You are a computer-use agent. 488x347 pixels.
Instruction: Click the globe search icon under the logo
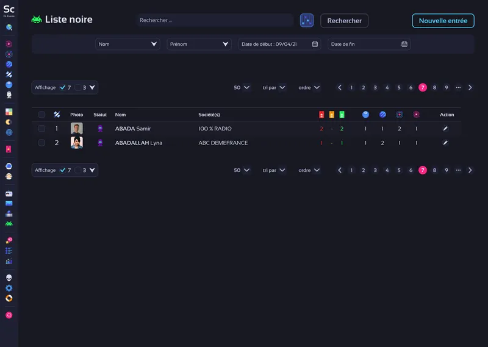pyautogui.click(x=9, y=27)
